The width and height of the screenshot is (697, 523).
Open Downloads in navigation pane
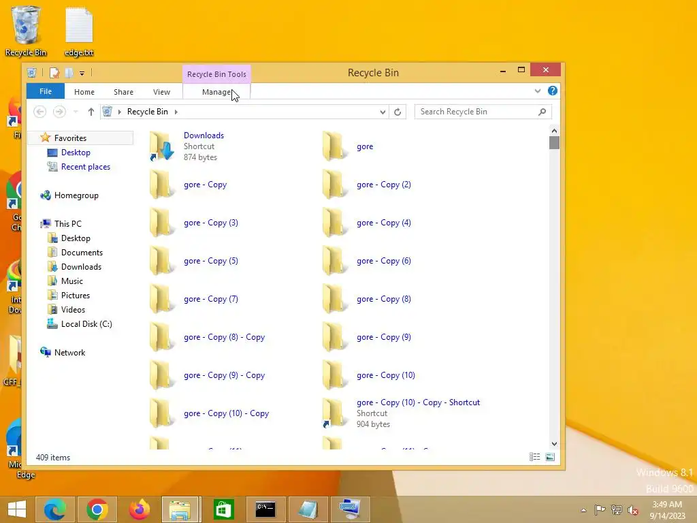click(81, 267)
